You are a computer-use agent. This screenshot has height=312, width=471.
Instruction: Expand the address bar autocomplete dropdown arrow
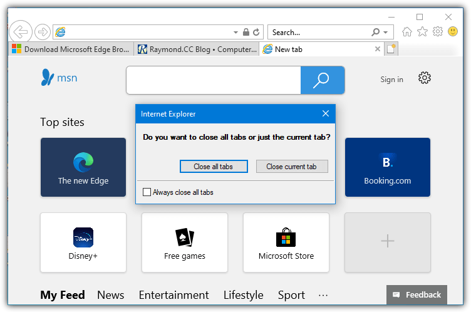tap(235, 32)
